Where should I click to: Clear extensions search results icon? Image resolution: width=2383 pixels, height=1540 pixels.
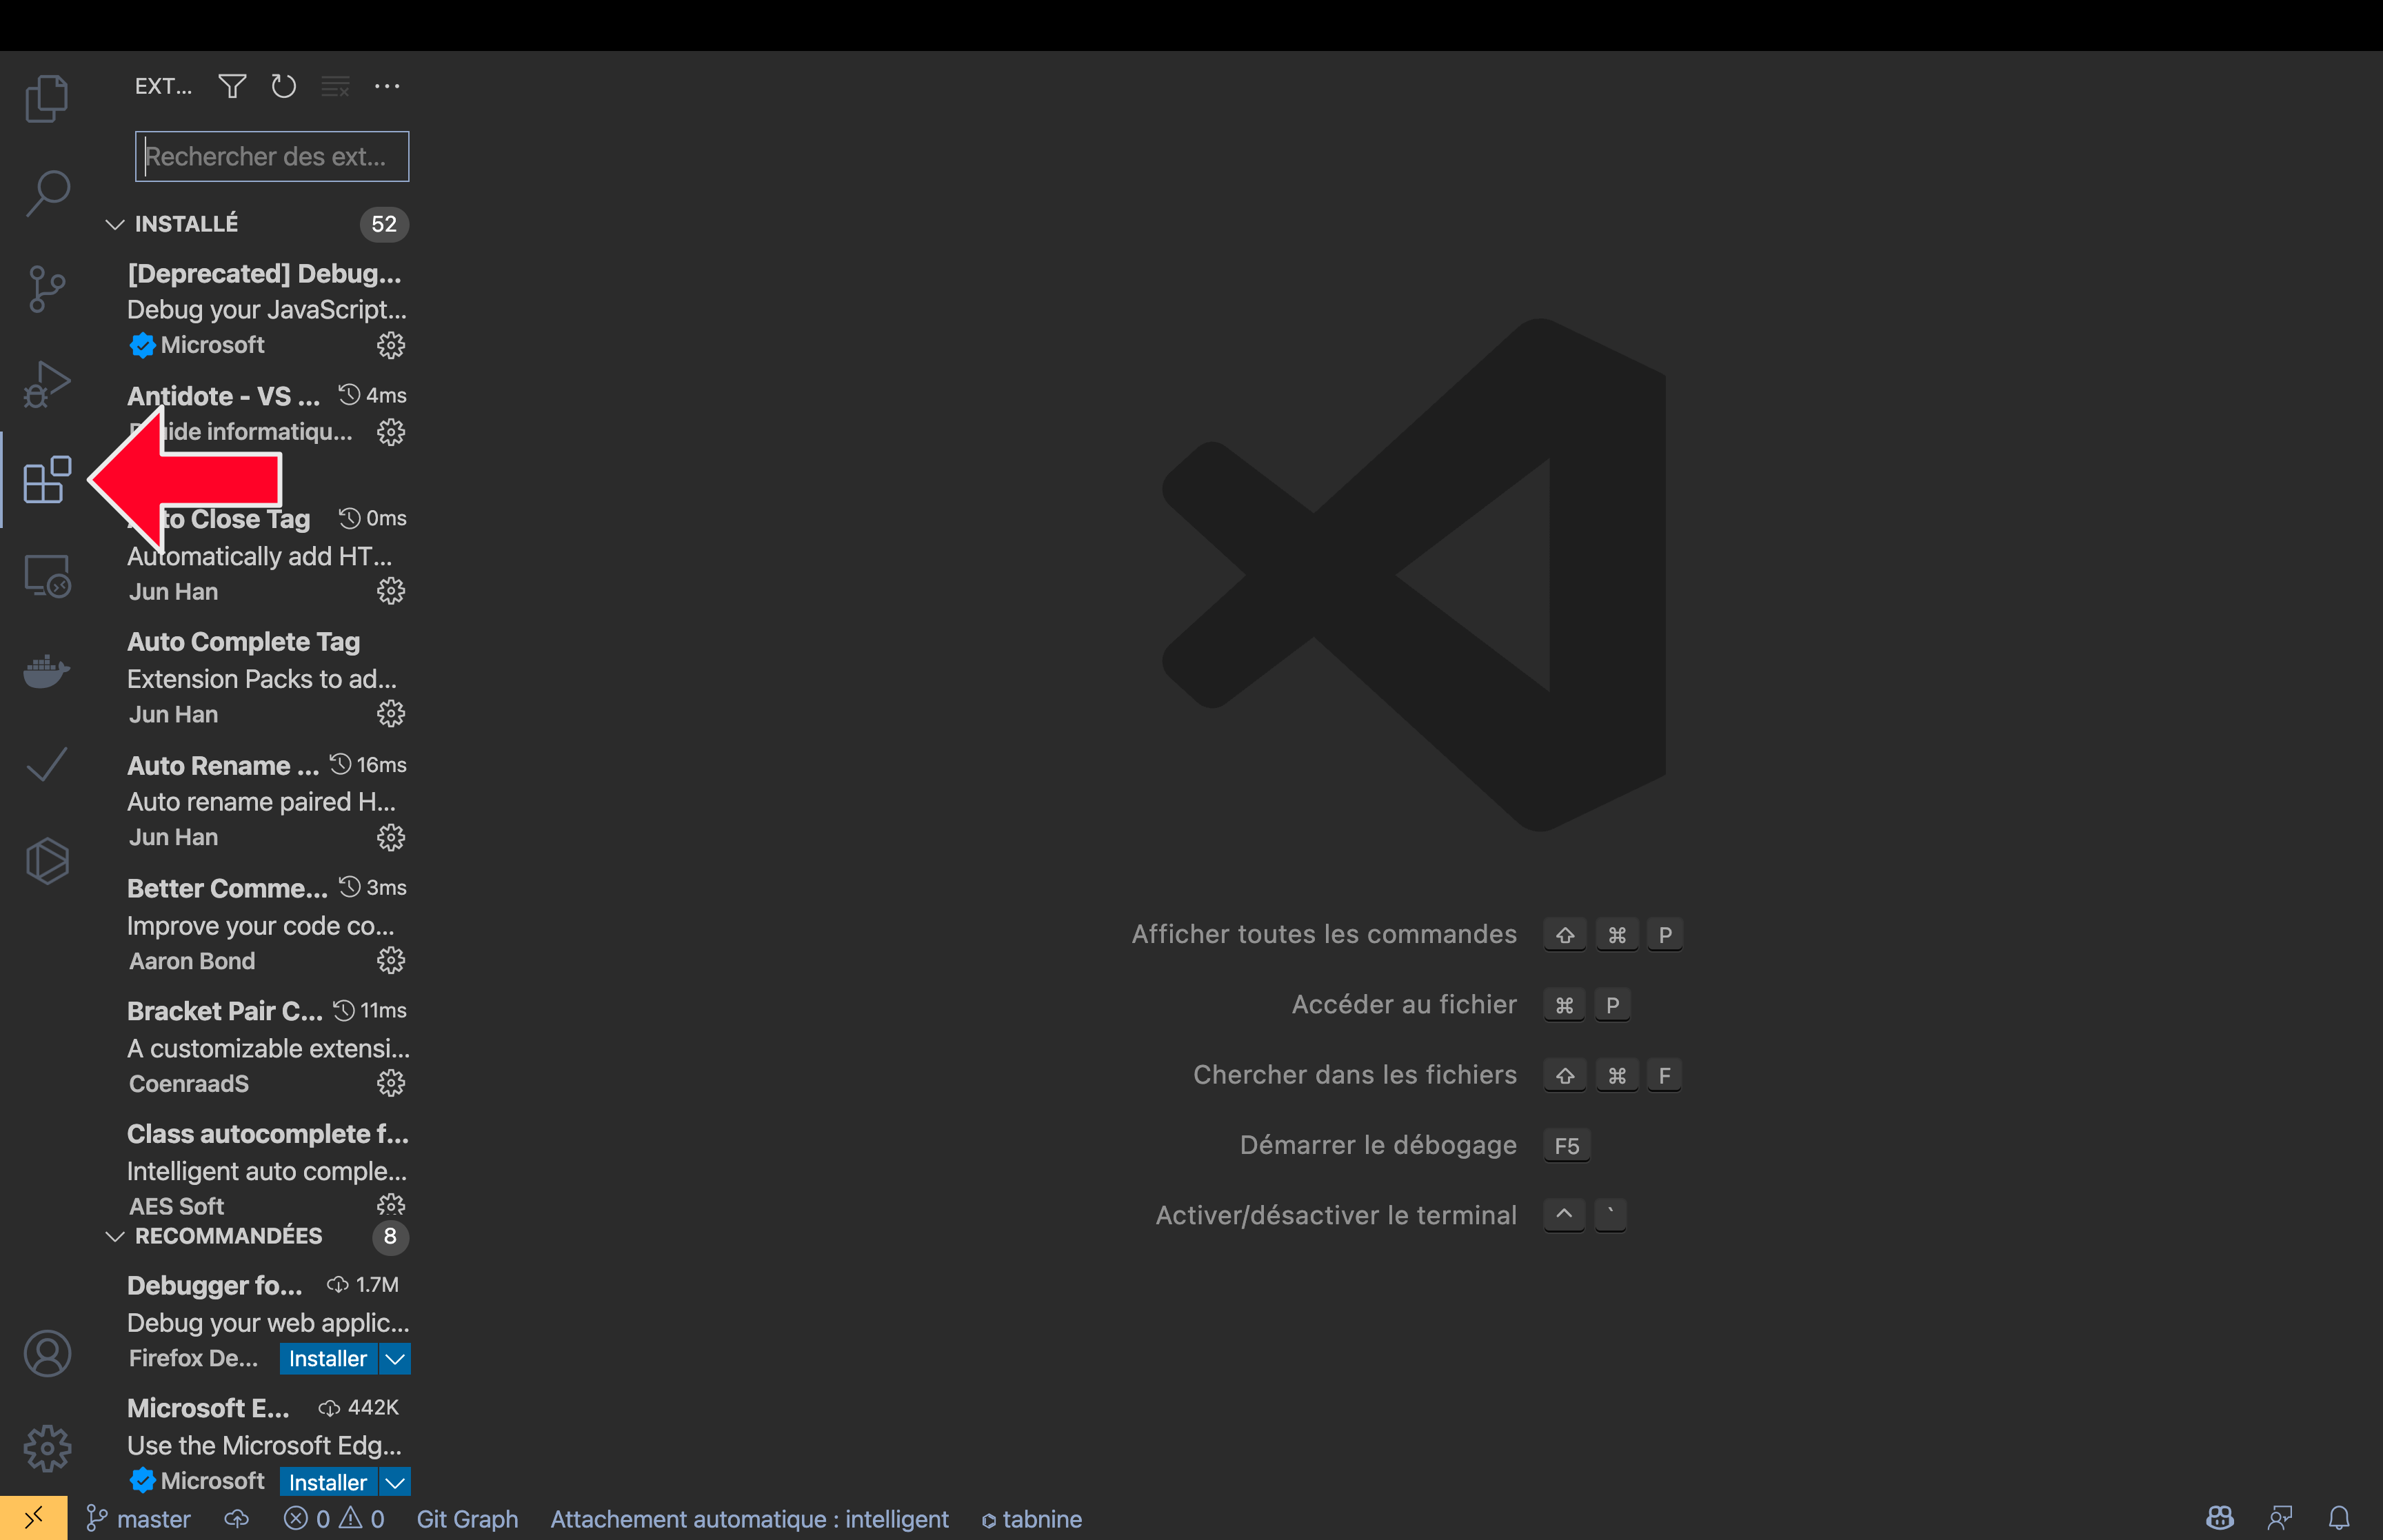(335, 86)
